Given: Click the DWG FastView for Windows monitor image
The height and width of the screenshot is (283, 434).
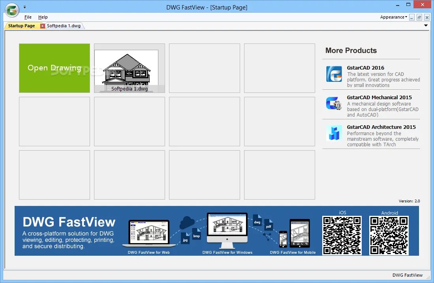Looking at the screenshot, I should 227,231.
